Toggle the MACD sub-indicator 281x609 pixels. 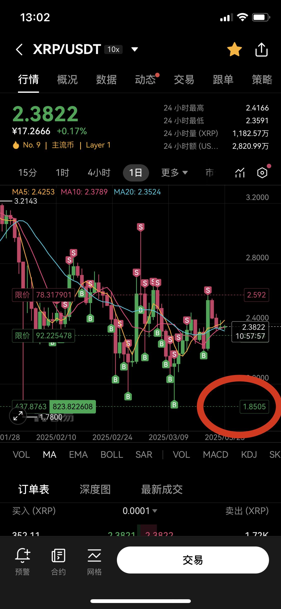216,454
